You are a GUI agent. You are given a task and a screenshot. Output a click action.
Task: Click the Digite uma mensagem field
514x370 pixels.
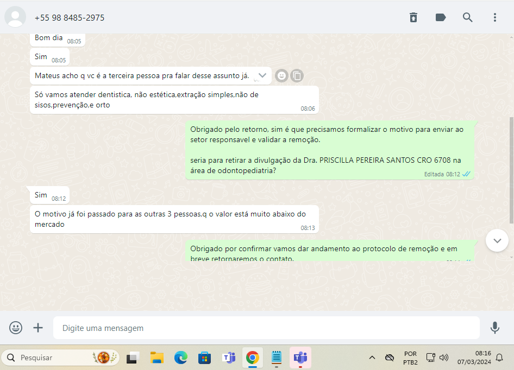pos(266,328)
